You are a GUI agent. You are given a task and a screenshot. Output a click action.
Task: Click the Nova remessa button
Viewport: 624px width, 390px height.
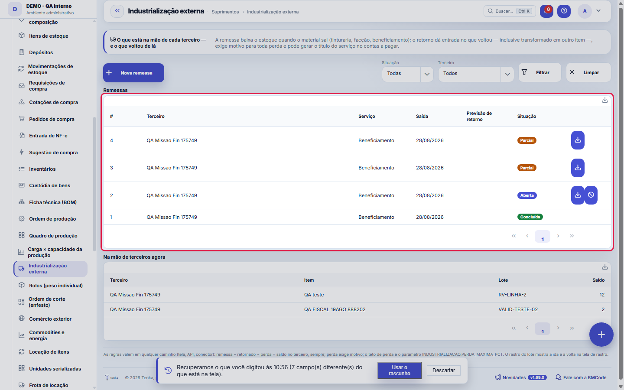point(133,73)
